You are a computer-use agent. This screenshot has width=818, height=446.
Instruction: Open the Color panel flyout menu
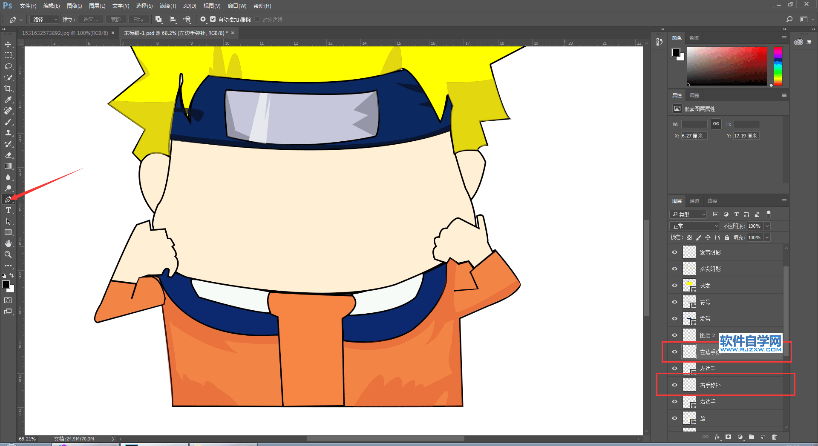(x=784, y=38)
